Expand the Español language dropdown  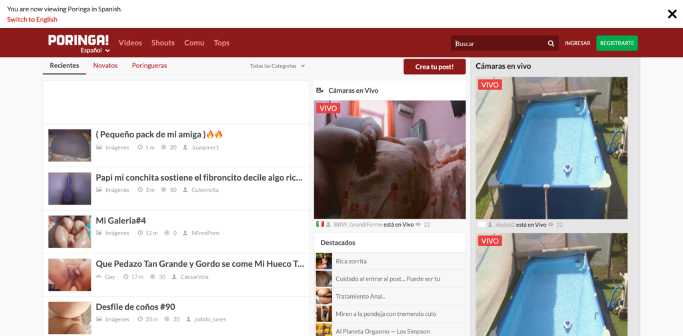click(95, 51)
